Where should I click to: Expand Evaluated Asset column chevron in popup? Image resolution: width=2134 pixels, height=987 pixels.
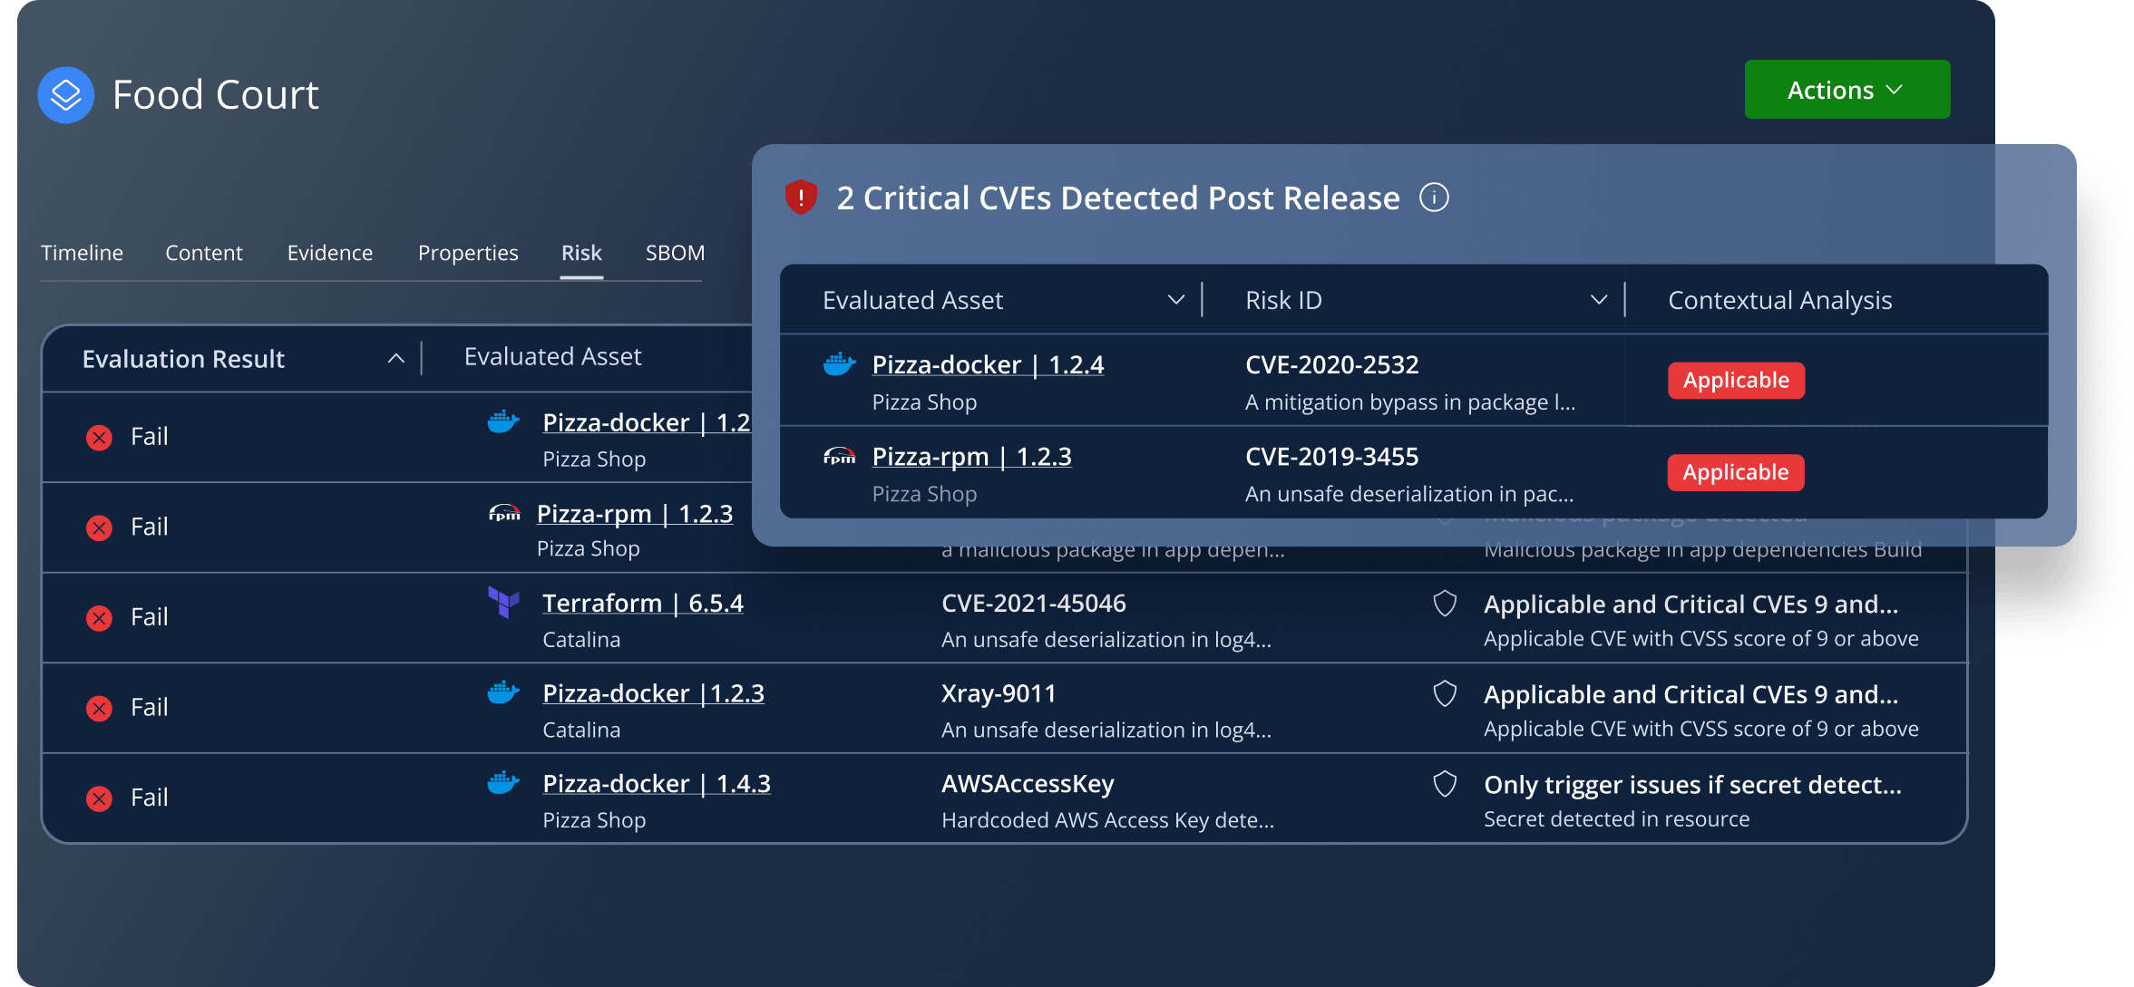pos(1176,300)
